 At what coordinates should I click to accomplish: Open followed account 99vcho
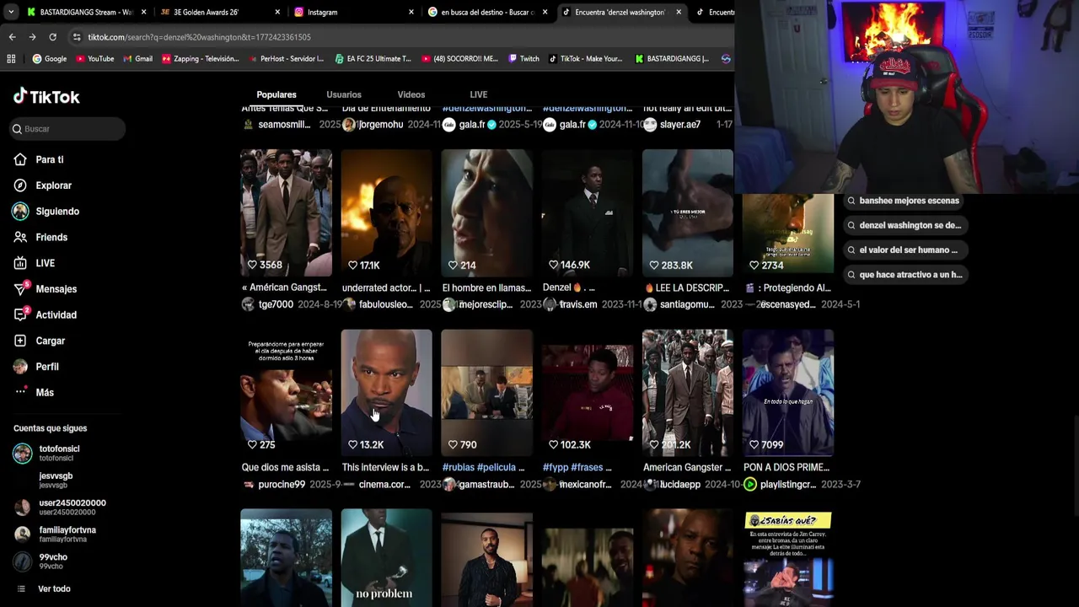42,561
